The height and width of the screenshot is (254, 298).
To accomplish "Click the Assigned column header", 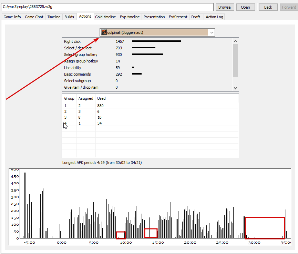I will [x=86, y=98].
